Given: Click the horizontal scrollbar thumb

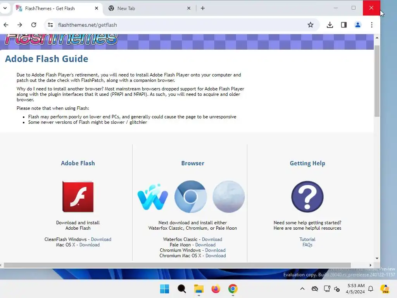Looking at the screenshot, I should click(177, 265).
